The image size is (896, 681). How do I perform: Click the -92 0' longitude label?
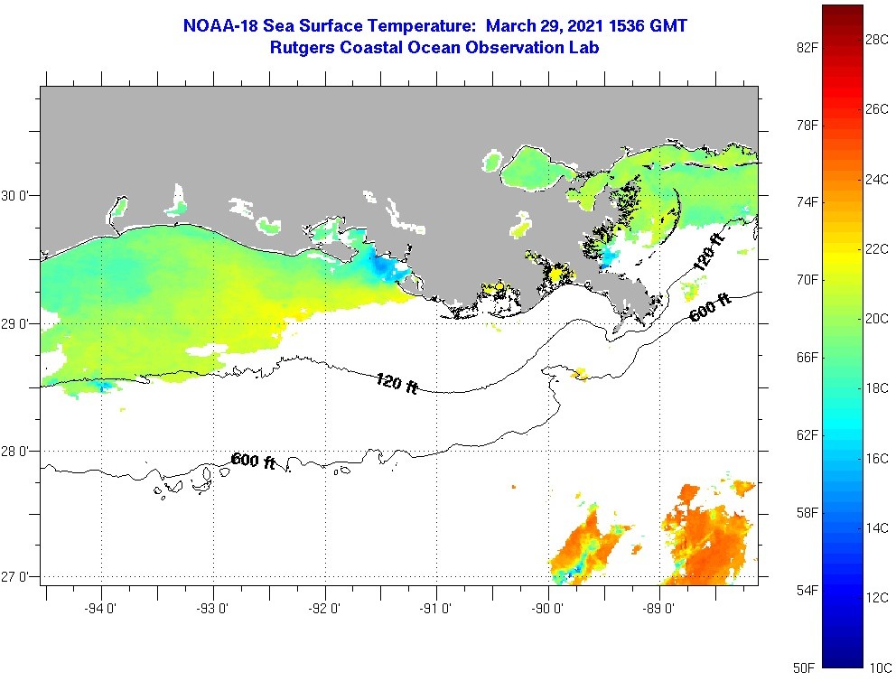point(324,609)
